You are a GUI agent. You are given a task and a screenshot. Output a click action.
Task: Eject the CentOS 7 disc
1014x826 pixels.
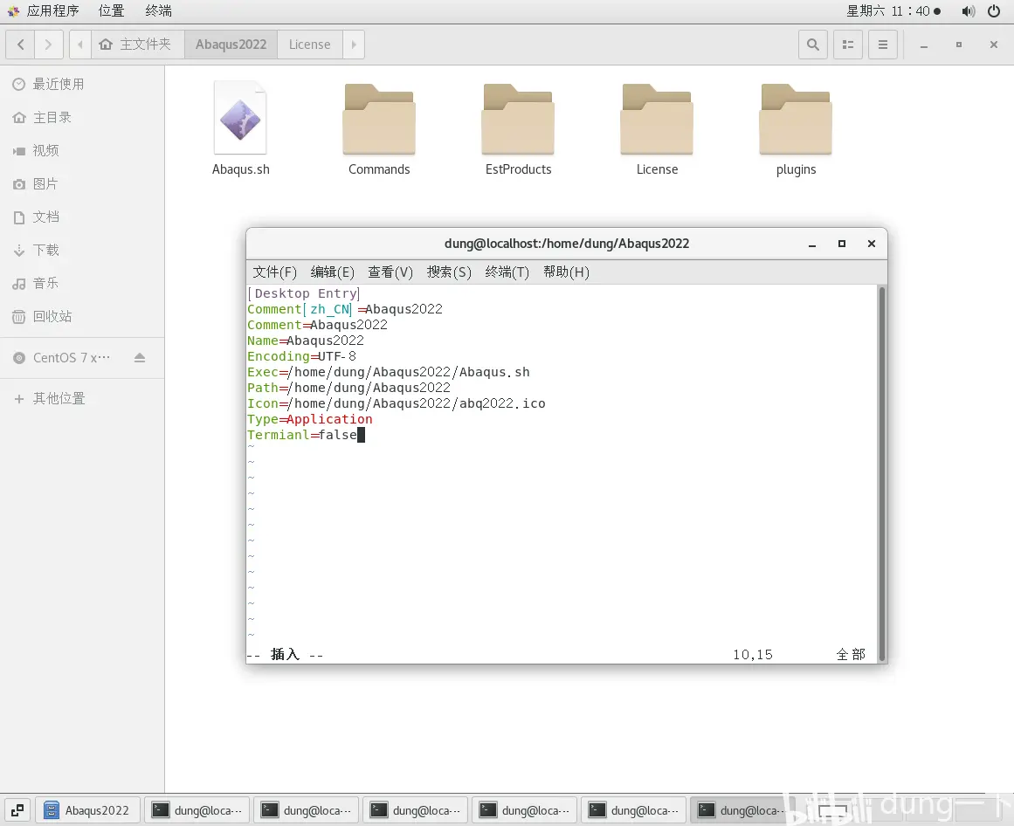coord(140,357)
